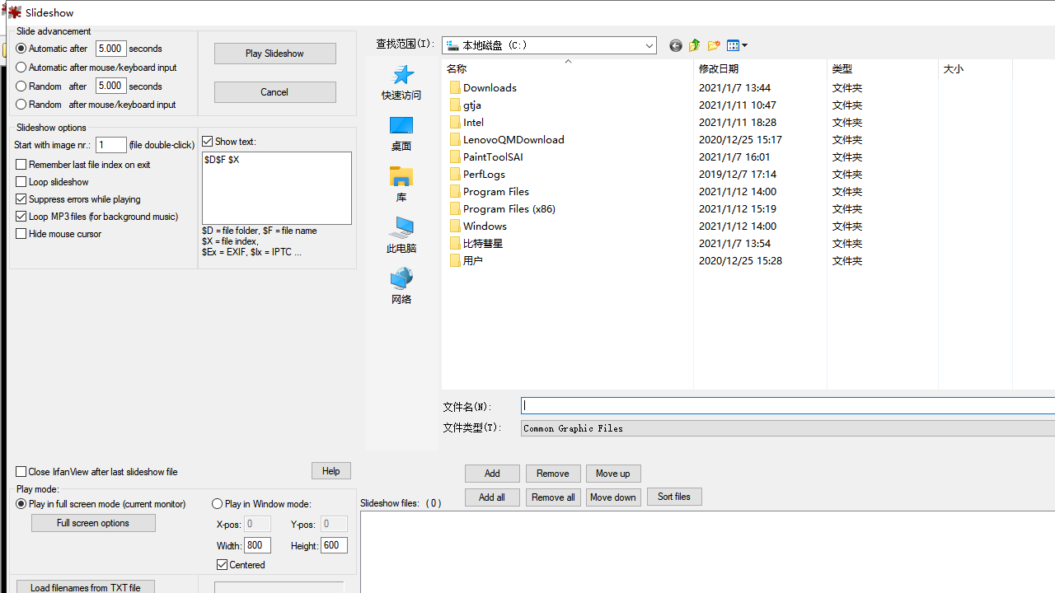1055x593 pixels.
Task: Select the Program Files (x86) folder
Action: pyautogui.click(x=509, y=209)
